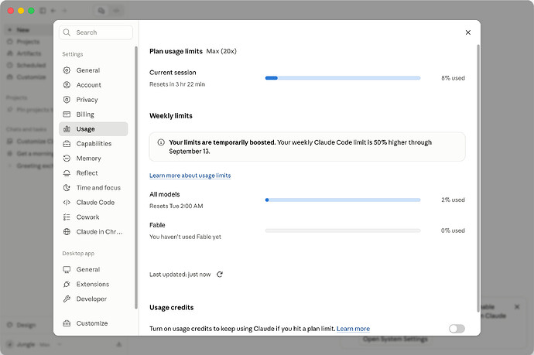Click "Your limits are temporarily boosted." text
Viewport: 534px width, 355px height.
click(222, 142)
